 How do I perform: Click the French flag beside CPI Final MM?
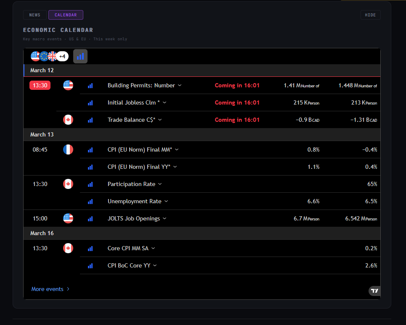[x=68, y=149]
